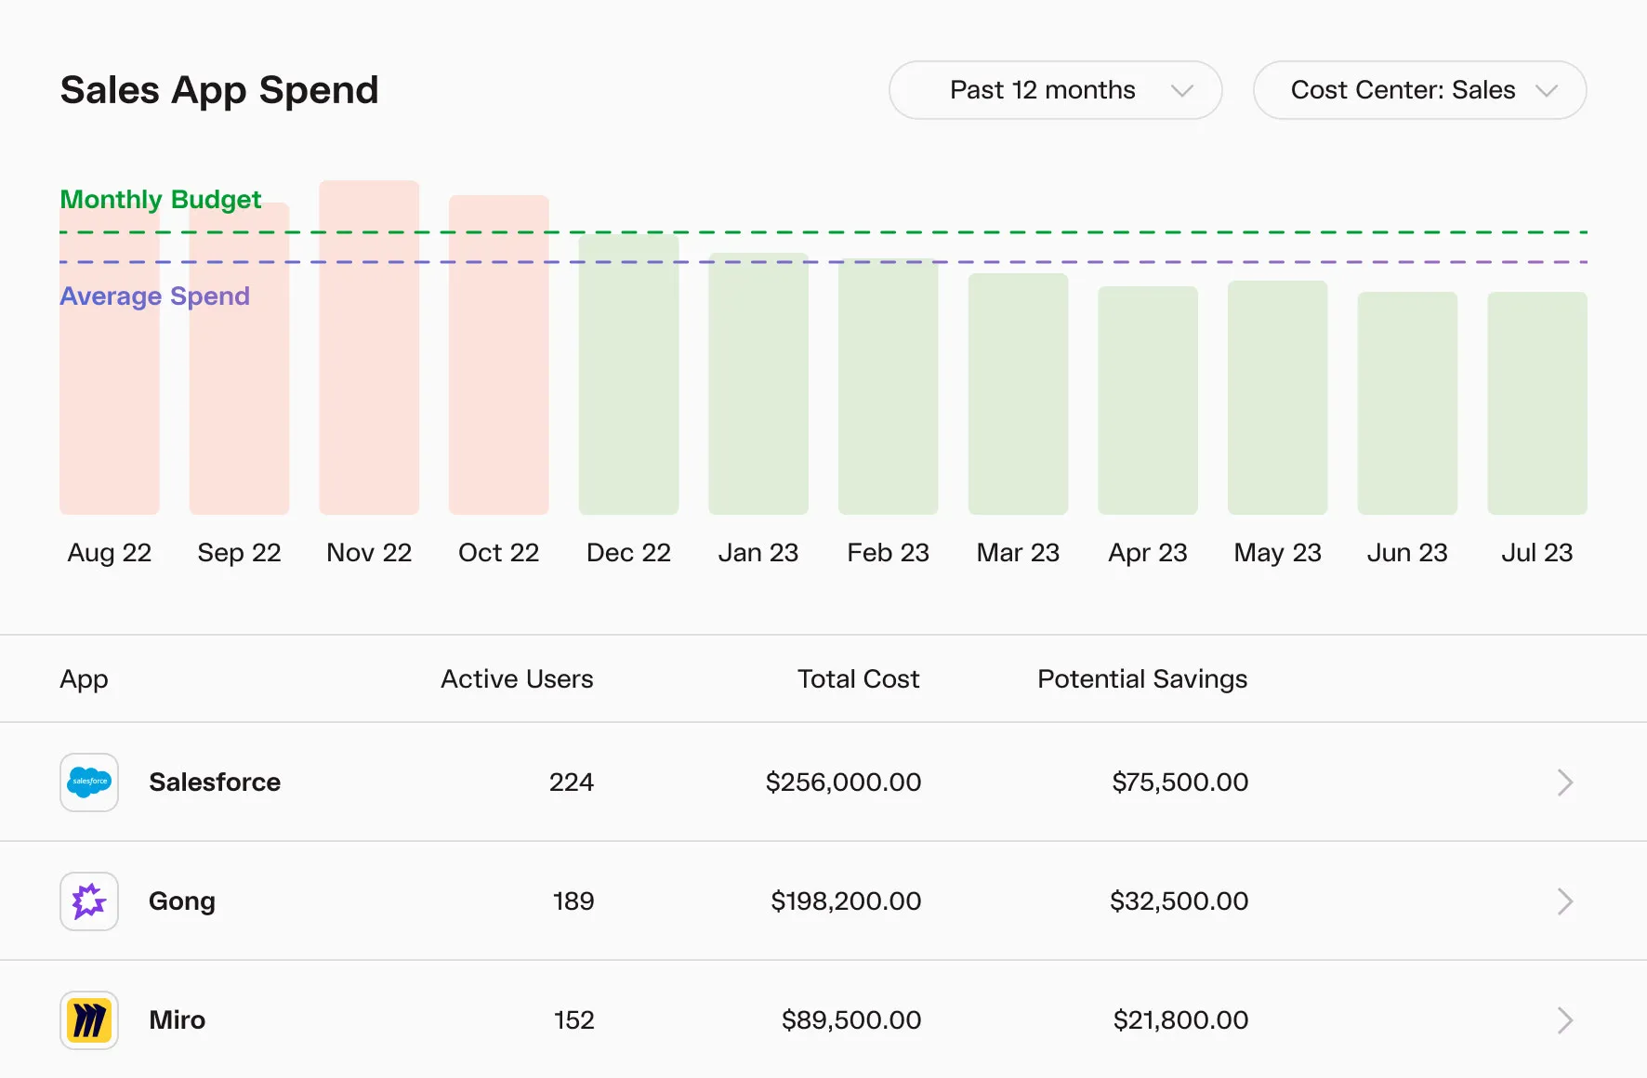Click the App column header
1647x1078 pixels.
84,679
